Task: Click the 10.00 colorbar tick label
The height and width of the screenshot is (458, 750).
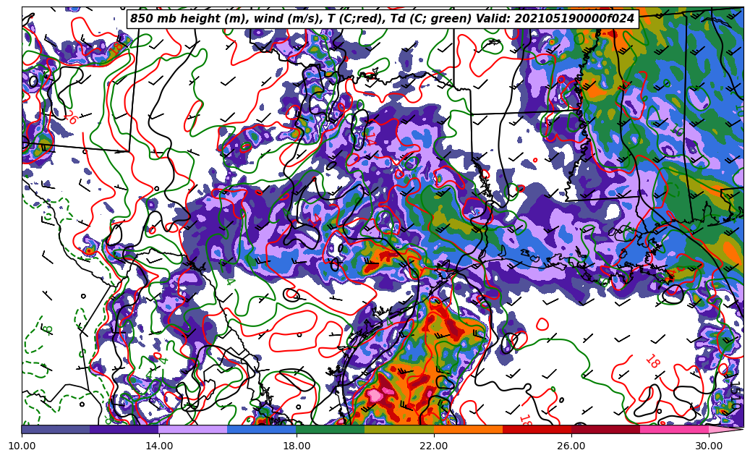Action: coord(22,446)
